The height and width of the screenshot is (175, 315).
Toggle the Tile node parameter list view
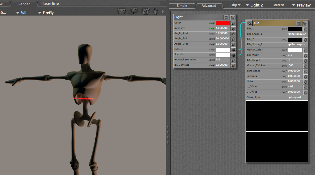coord(298,23)
